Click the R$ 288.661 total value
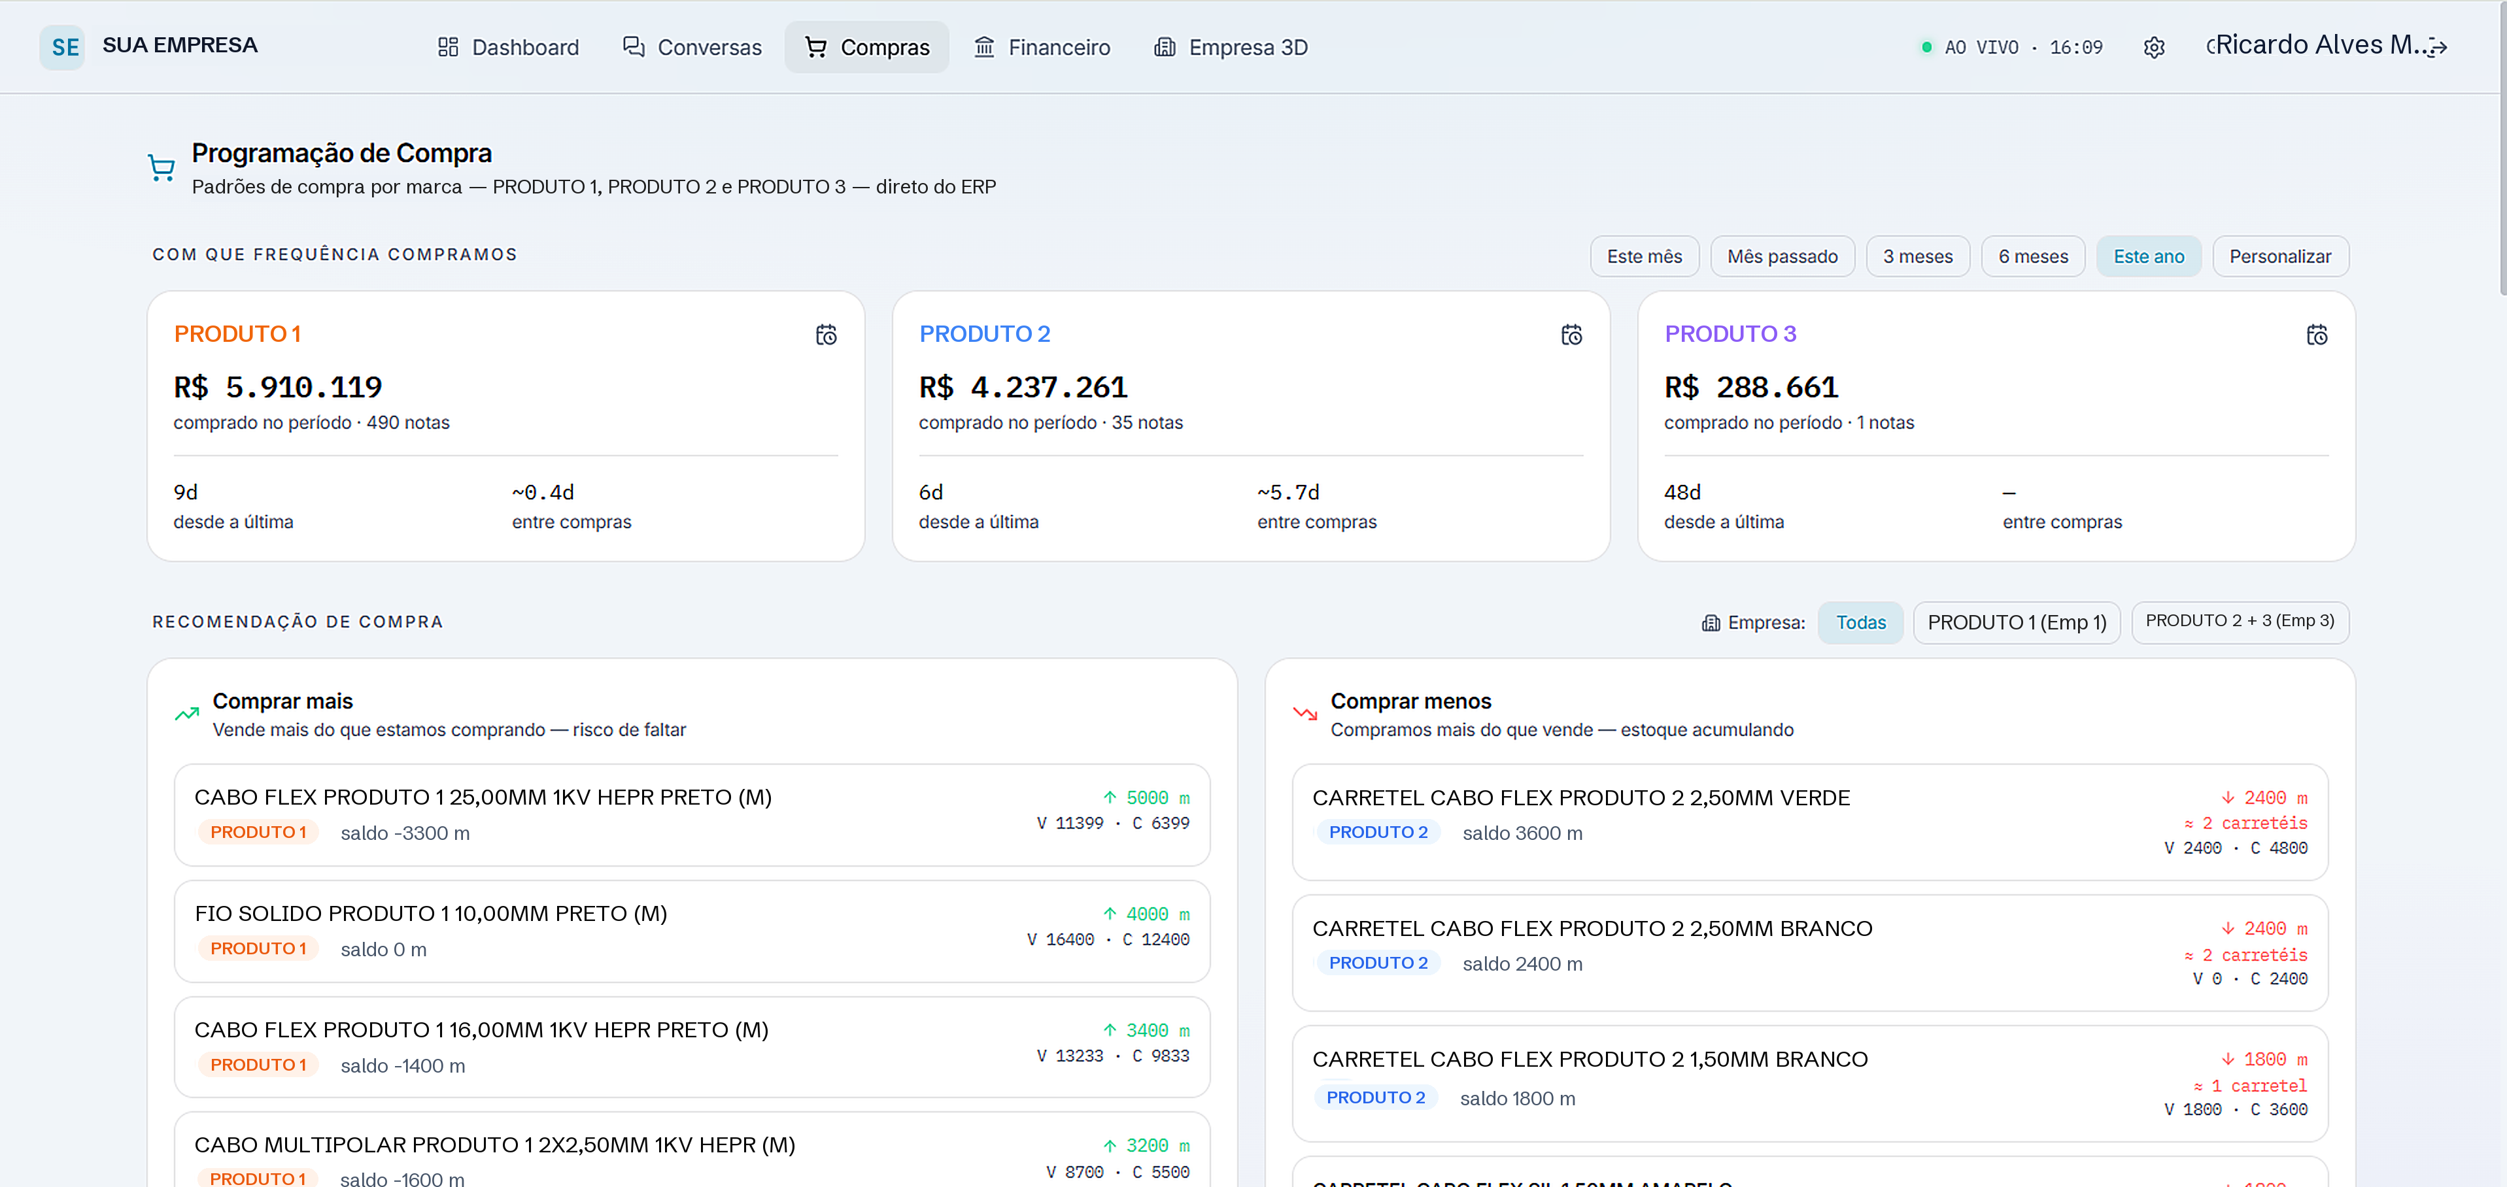The image size is (2507, 1187). click(1751, 387)
